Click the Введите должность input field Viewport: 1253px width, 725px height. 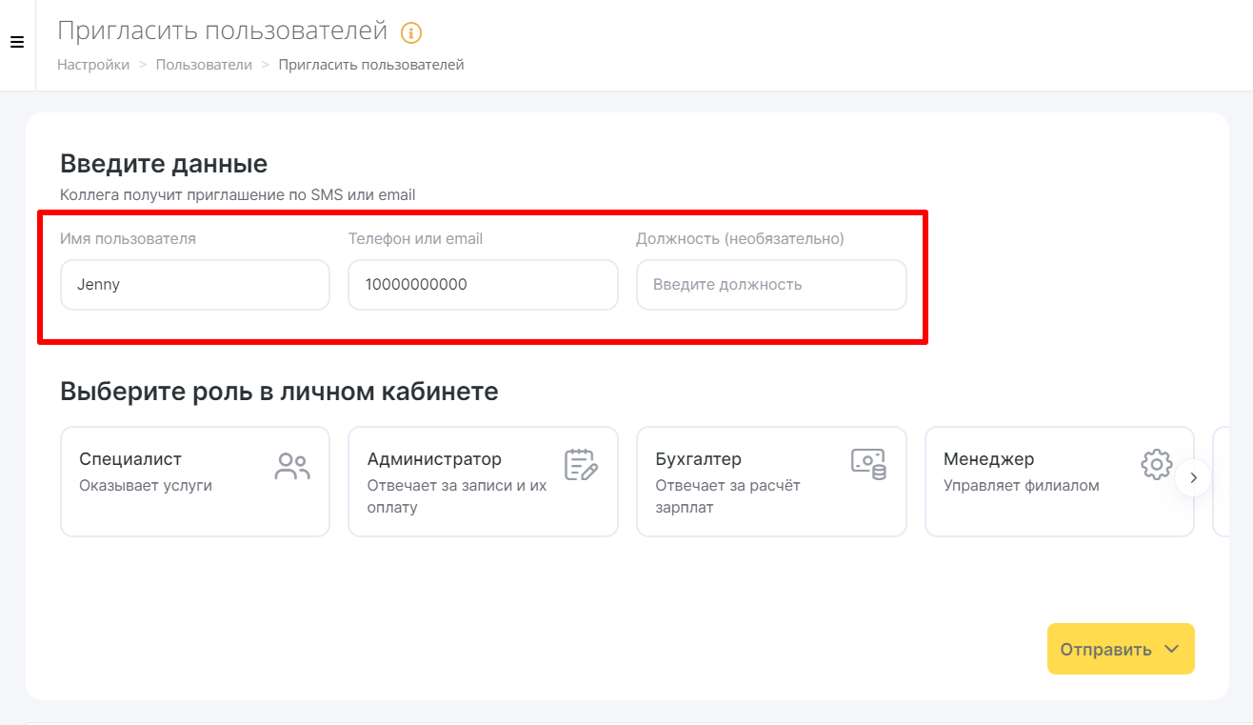(771, 285)
